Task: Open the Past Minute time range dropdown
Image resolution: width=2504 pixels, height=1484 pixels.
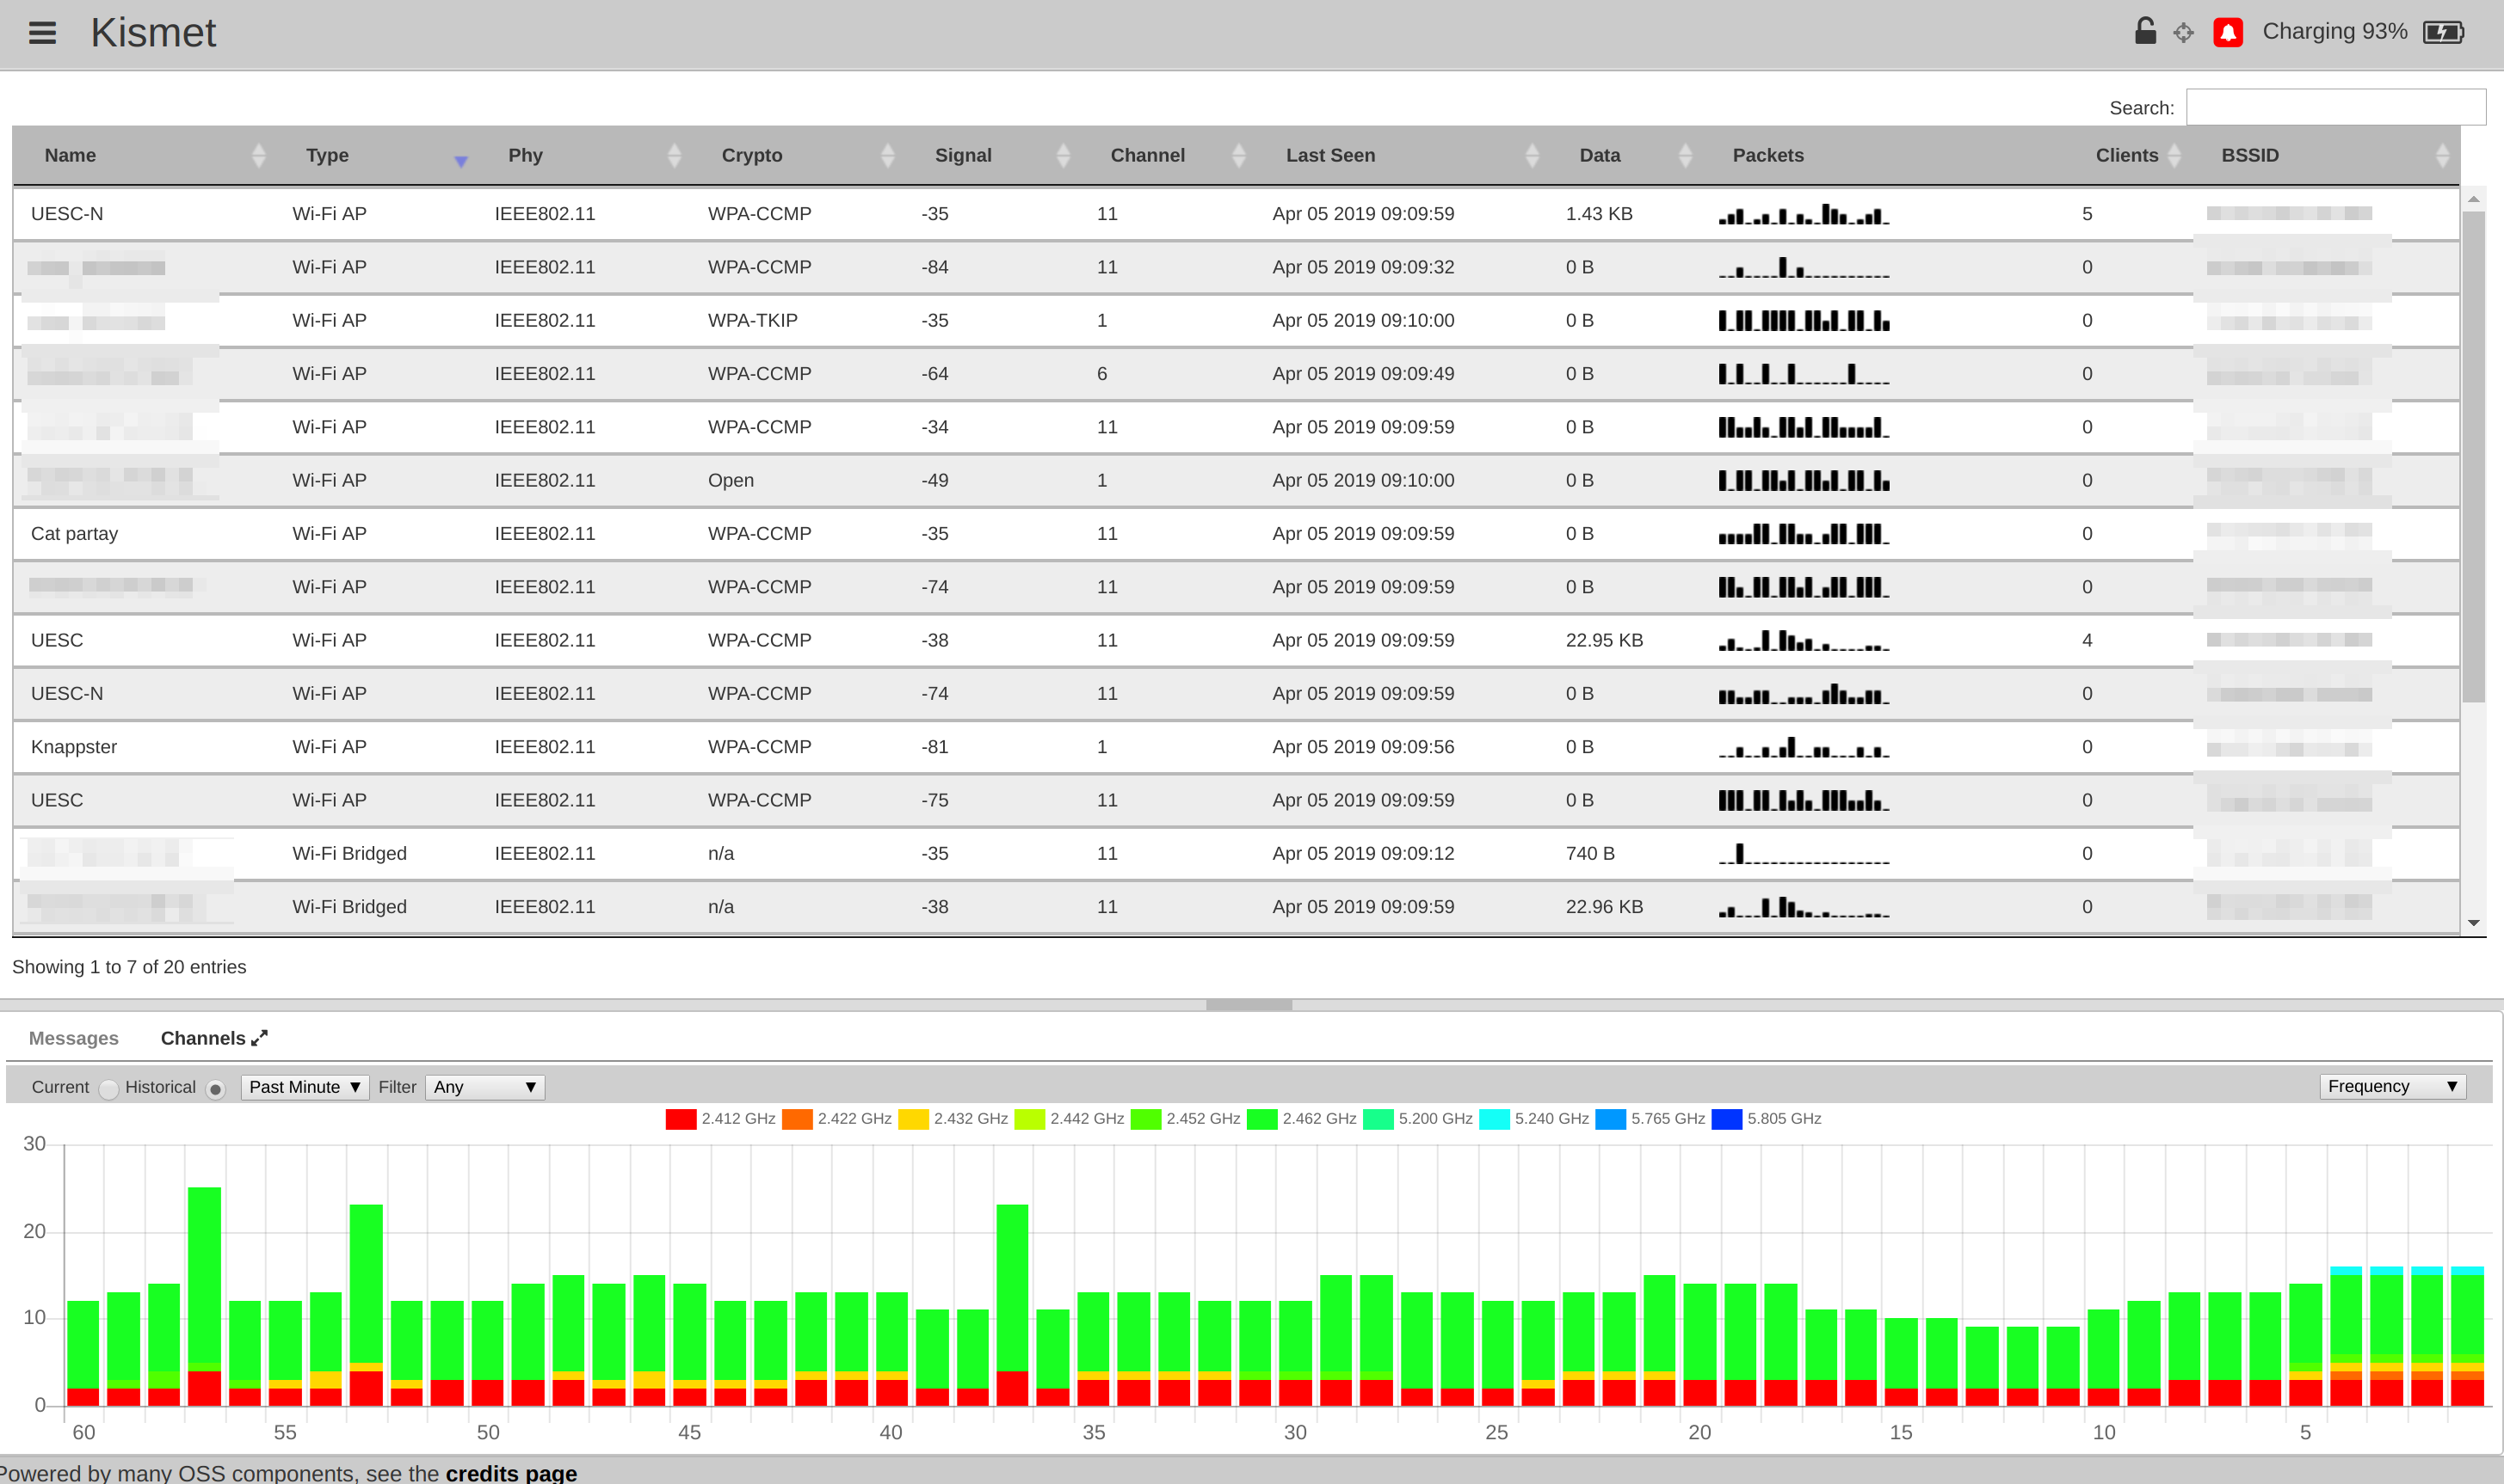Action: 305,1086
